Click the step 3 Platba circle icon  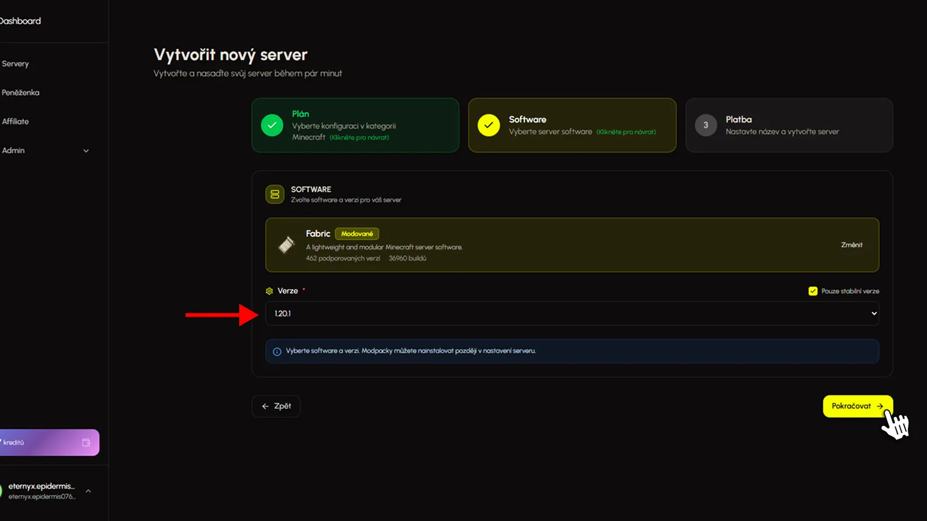(706, 125)
